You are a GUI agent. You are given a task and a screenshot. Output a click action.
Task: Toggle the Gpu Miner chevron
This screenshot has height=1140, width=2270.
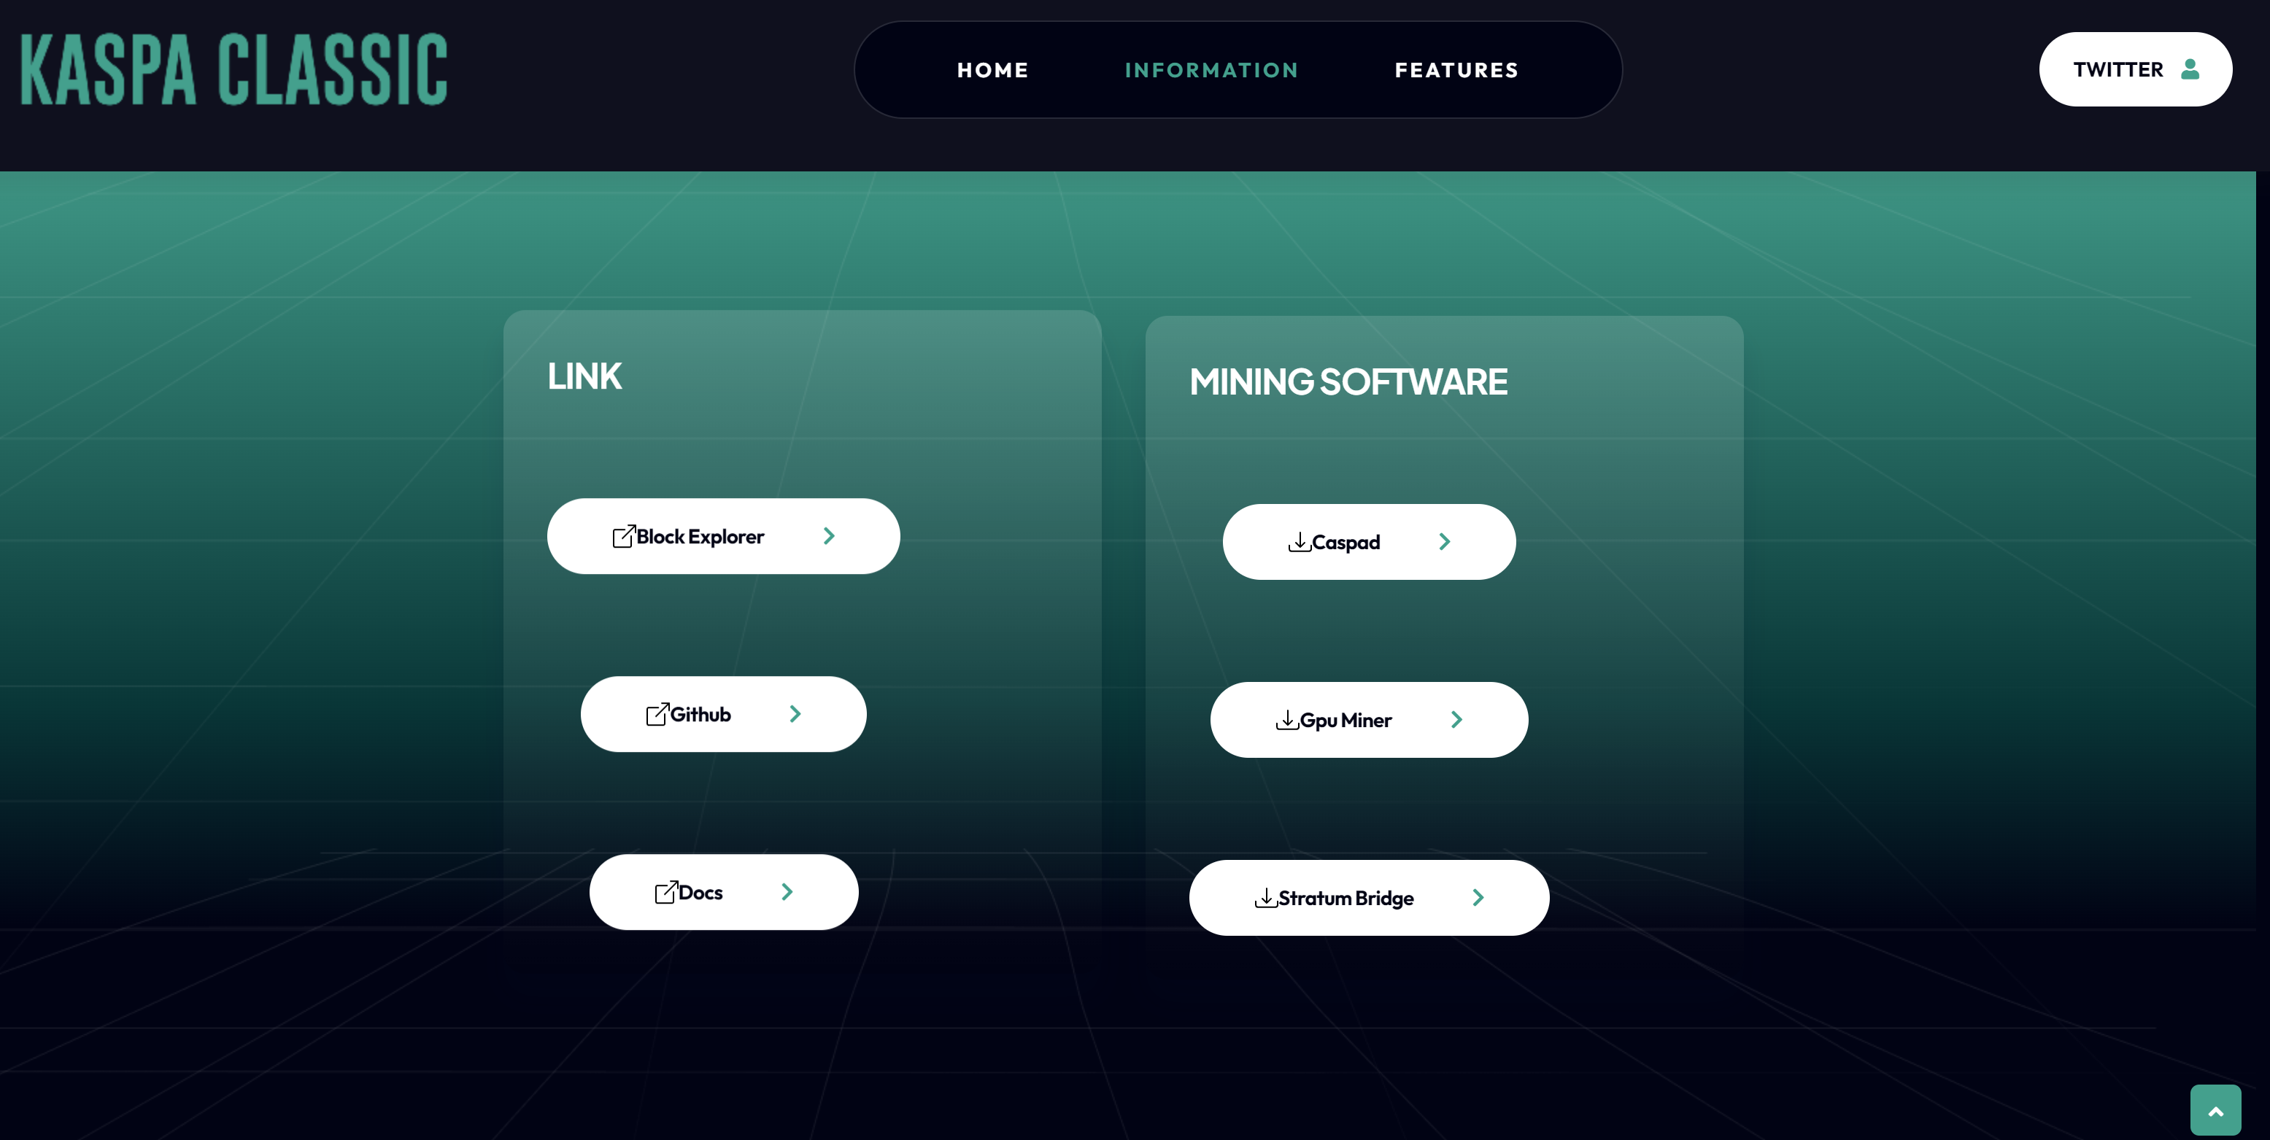click(x=1457, y=720)
